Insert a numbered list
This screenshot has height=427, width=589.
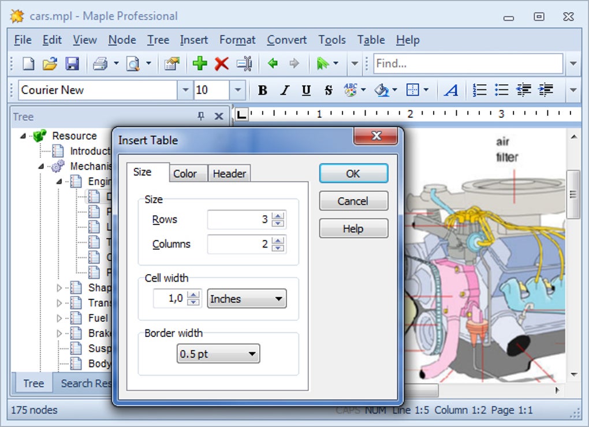point(480,90)
